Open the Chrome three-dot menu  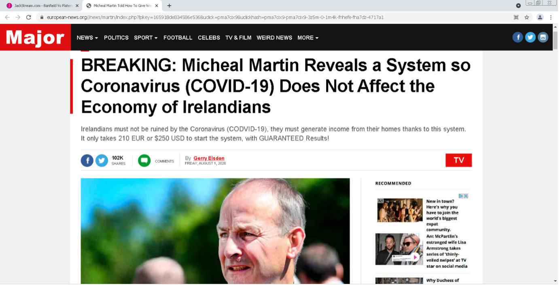coord(551,17)
